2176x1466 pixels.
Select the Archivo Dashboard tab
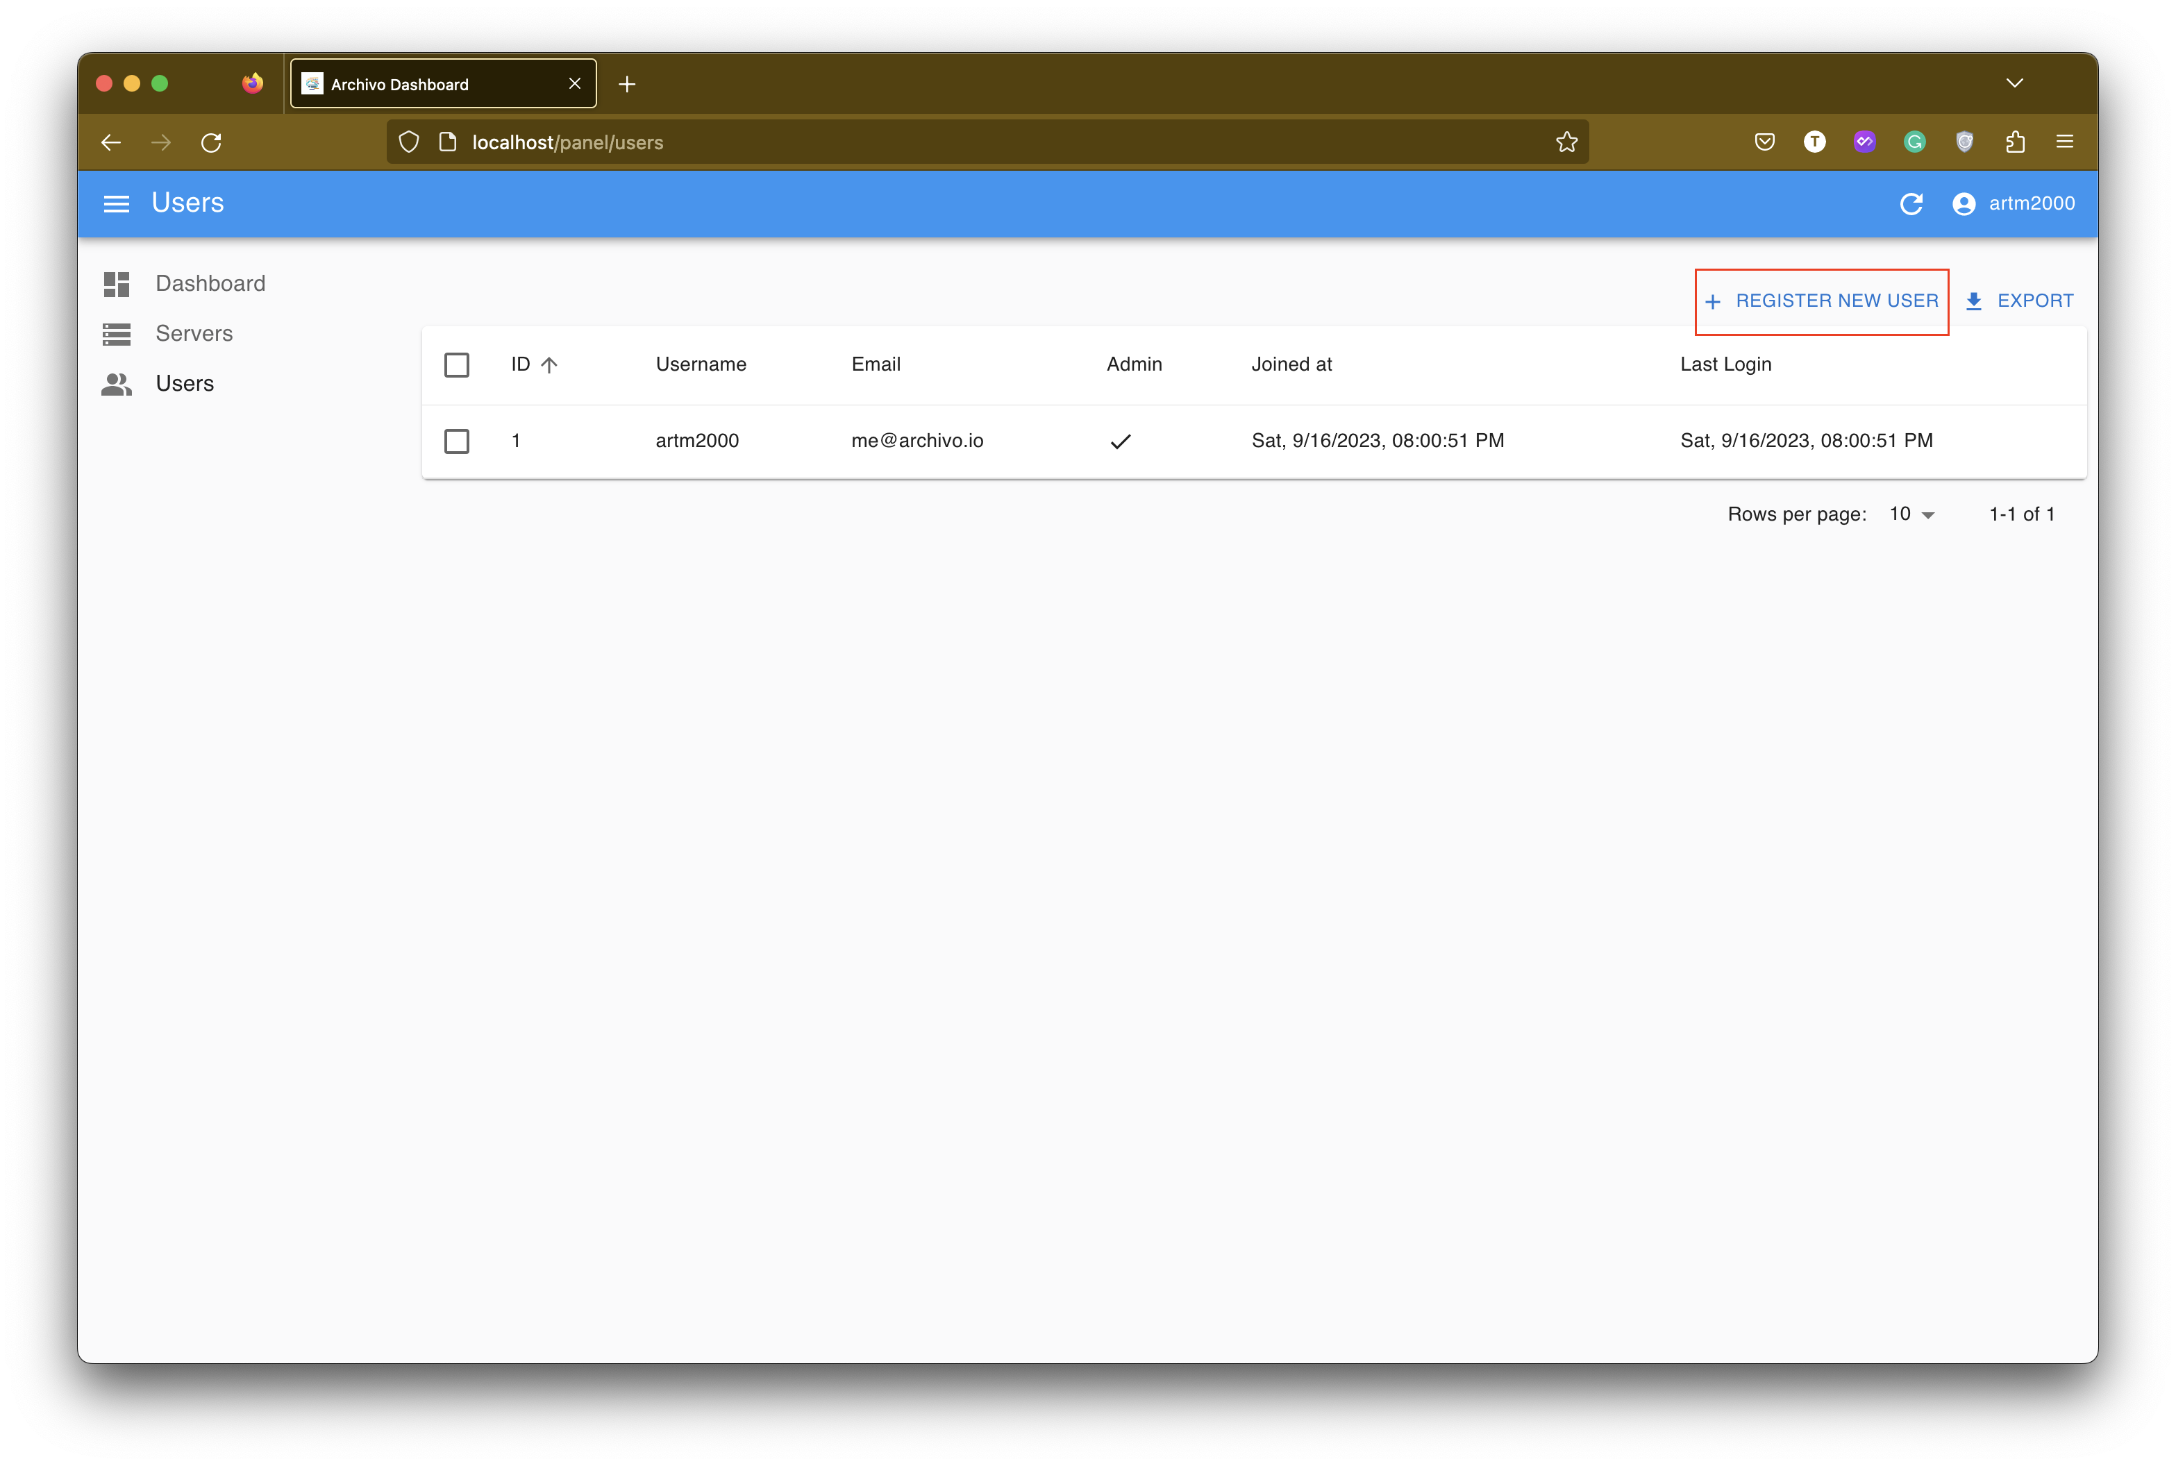[443, 84]
